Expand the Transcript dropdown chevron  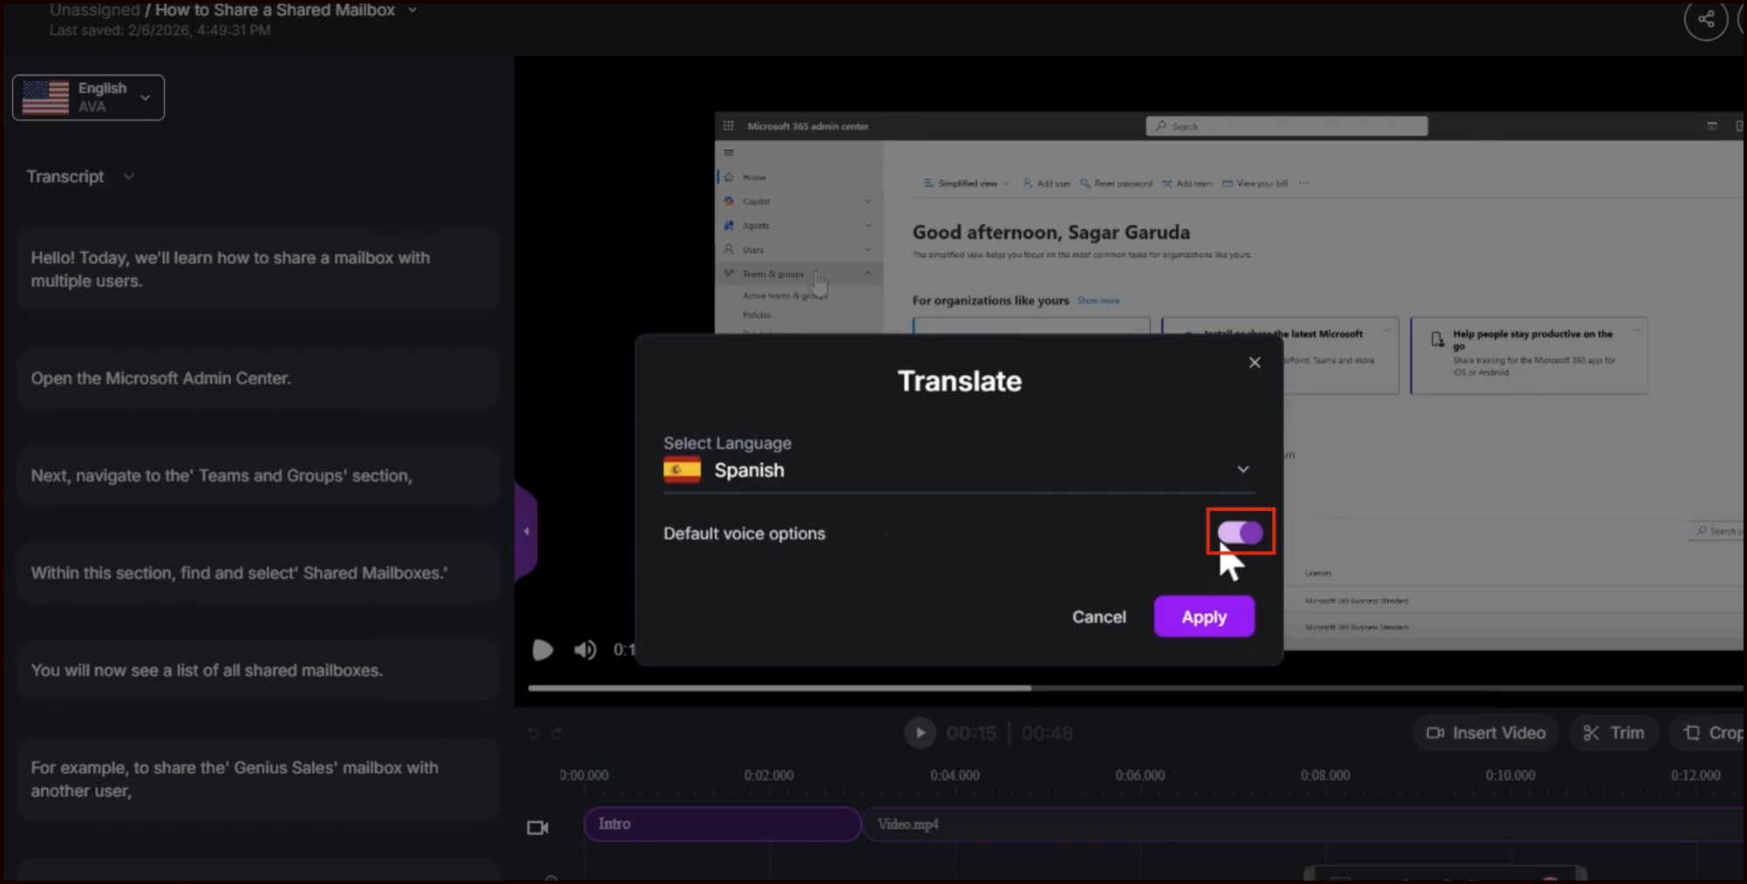pos(129,177)
